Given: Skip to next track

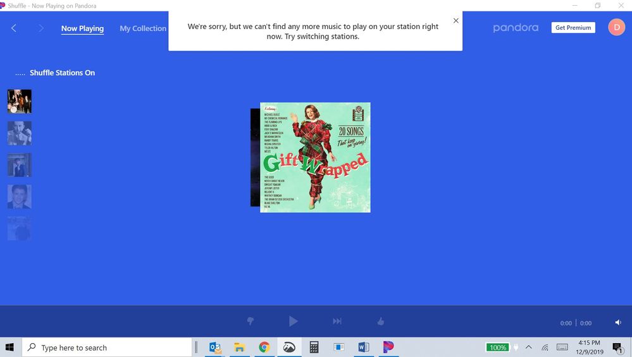Looking at the screenshot, I should coord(337,321).
